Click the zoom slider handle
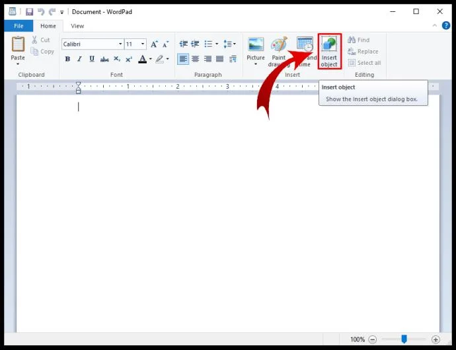 click(x=404, y=339)
